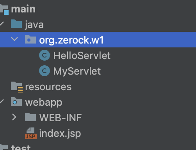Collapse the org.zerock.w1 package chevron
The width and height of the screenshot is (196, 150).
pyautogui.click(x=14, y=39)
